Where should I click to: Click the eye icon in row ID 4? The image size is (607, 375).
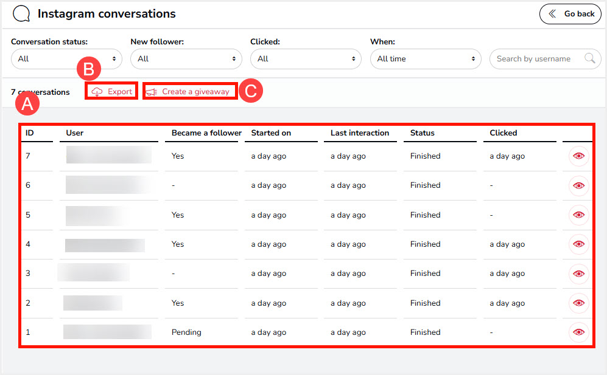578,244
